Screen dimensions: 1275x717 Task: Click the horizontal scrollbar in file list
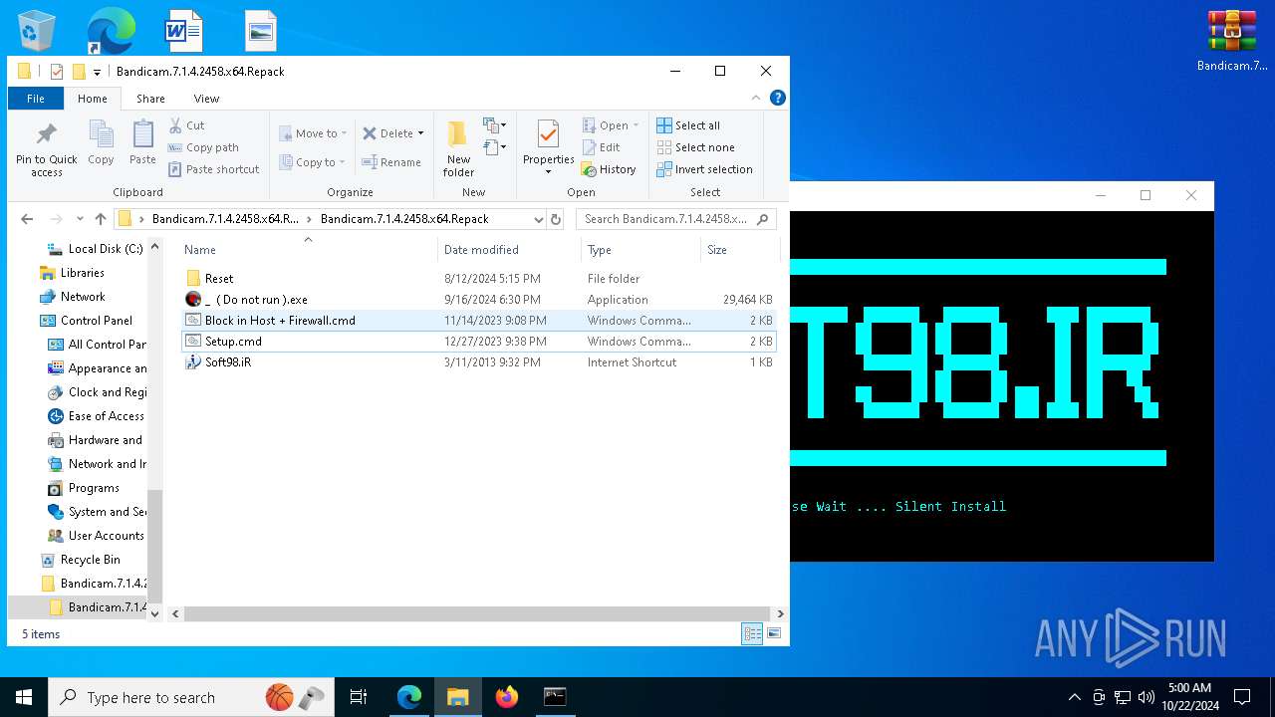point(477,614)
